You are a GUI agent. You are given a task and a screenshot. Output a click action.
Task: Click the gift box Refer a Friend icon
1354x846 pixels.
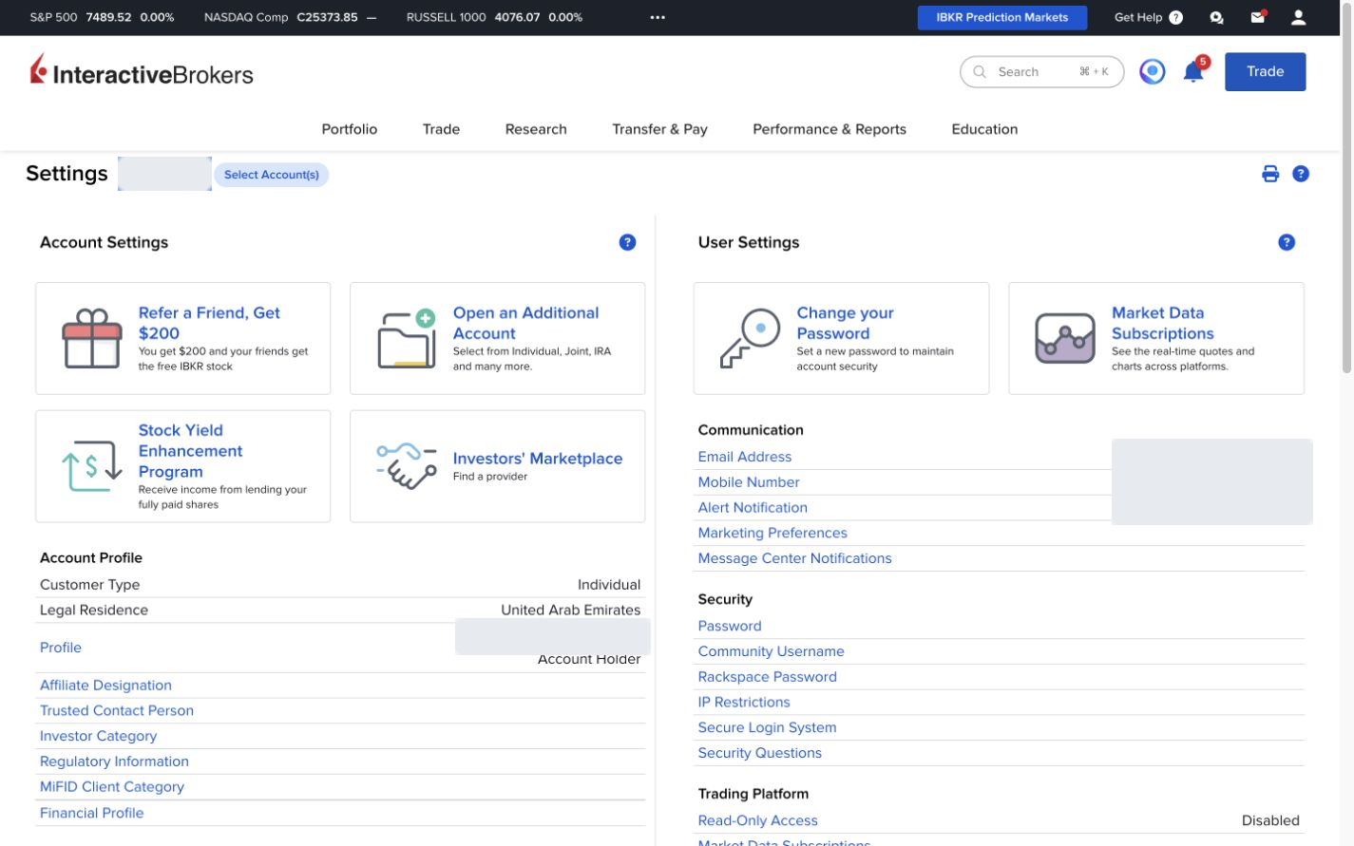coord(92,338)
